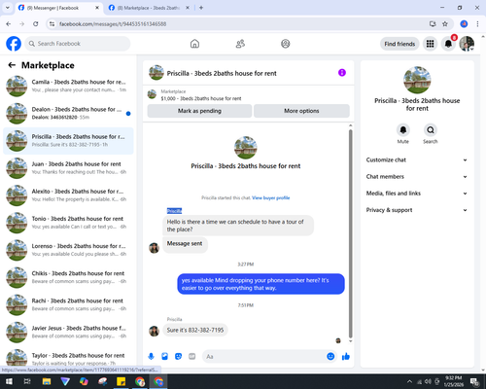Open the account profile picture menu
The image size is (486, 389).
[467, 44]
